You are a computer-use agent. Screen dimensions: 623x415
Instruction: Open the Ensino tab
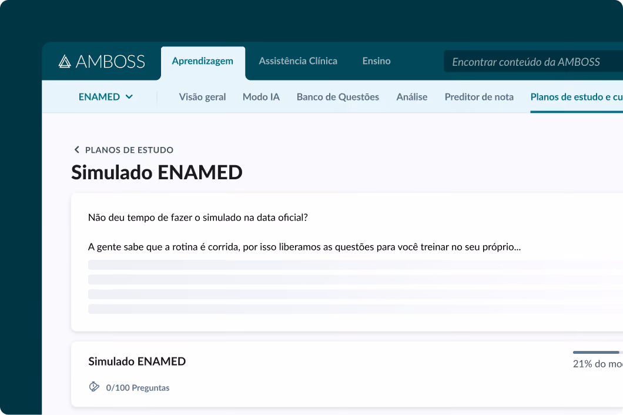click(x=376, y=61)
